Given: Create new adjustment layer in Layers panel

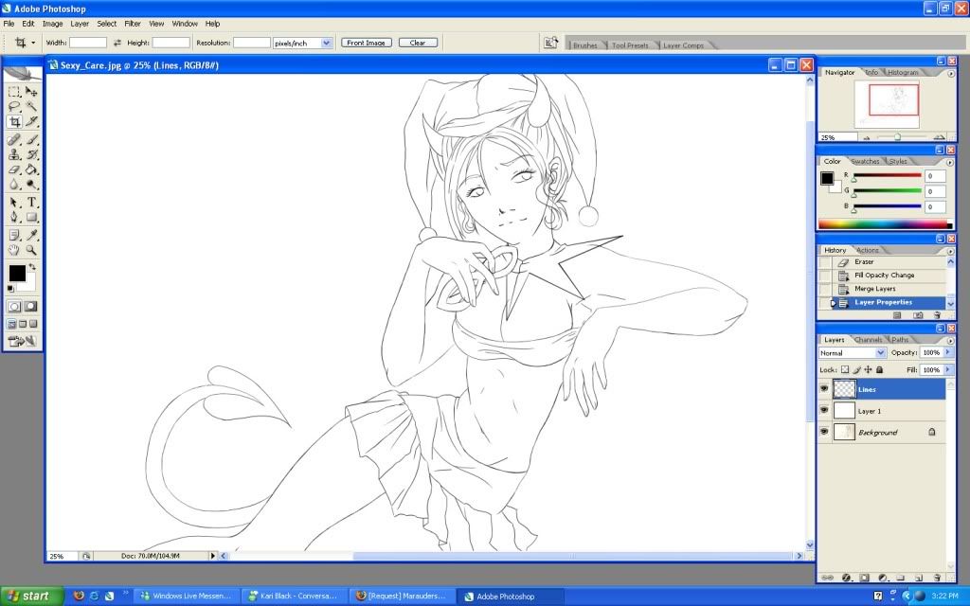Looking at the screenshot, I should [x=883, y=578].
